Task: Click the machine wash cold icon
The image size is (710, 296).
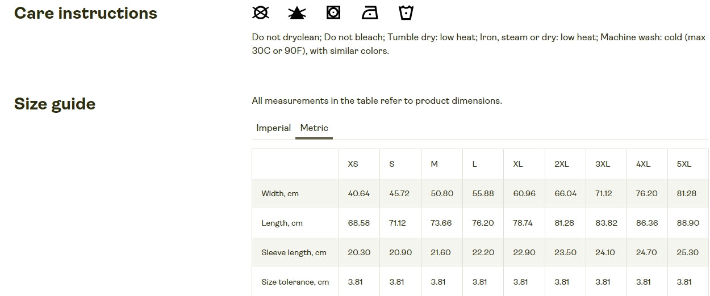Action: (406, 12)
